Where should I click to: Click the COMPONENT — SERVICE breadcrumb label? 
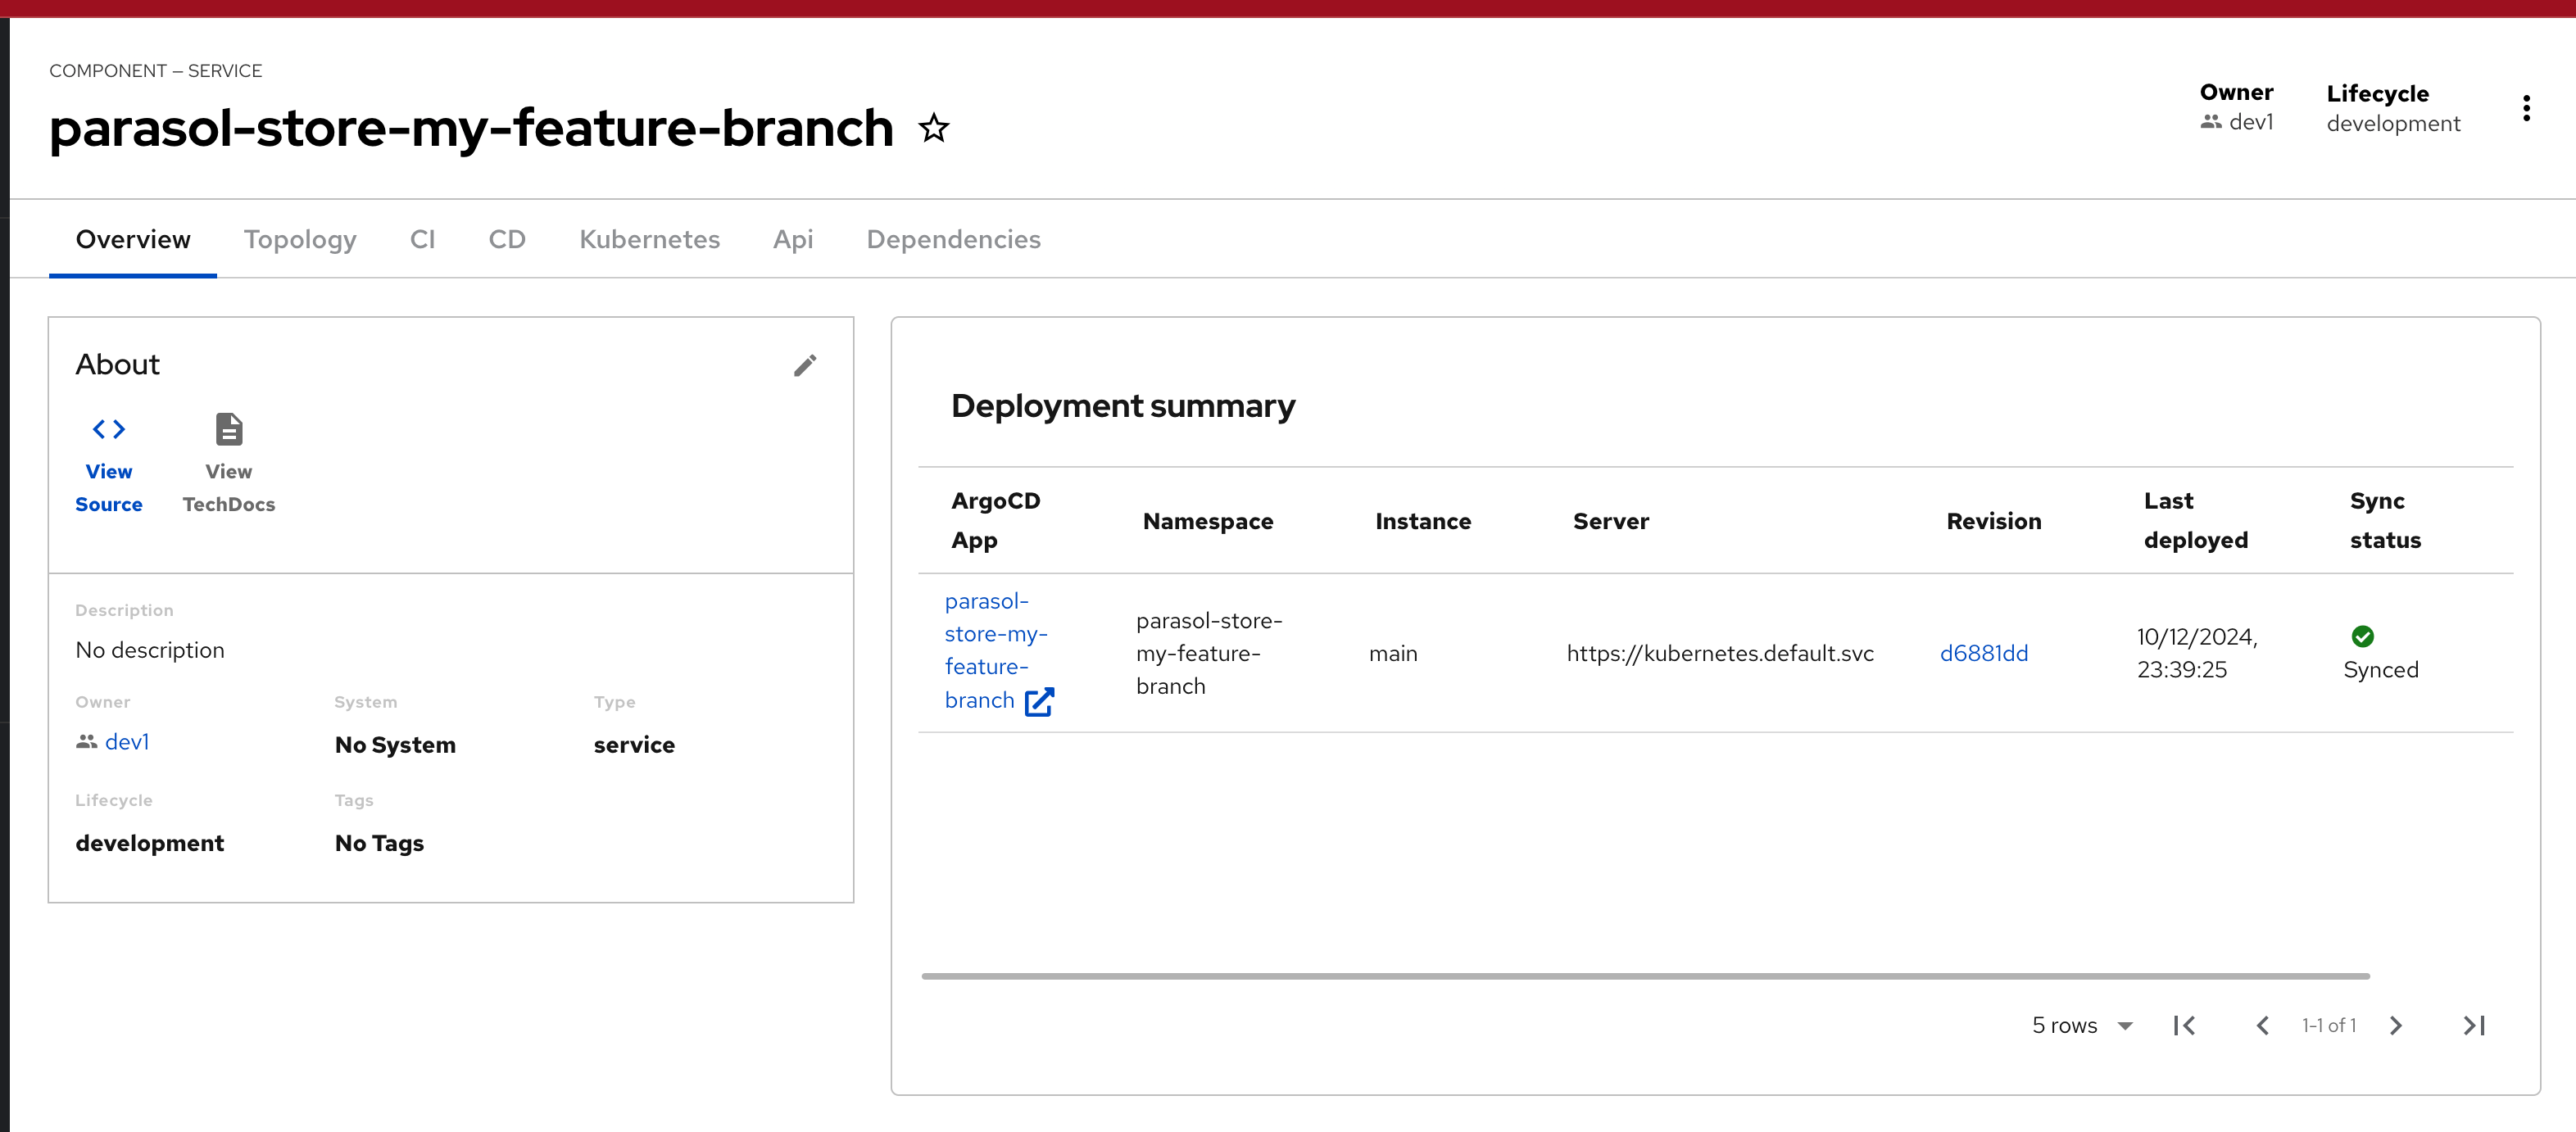click(x=156, y=71)
